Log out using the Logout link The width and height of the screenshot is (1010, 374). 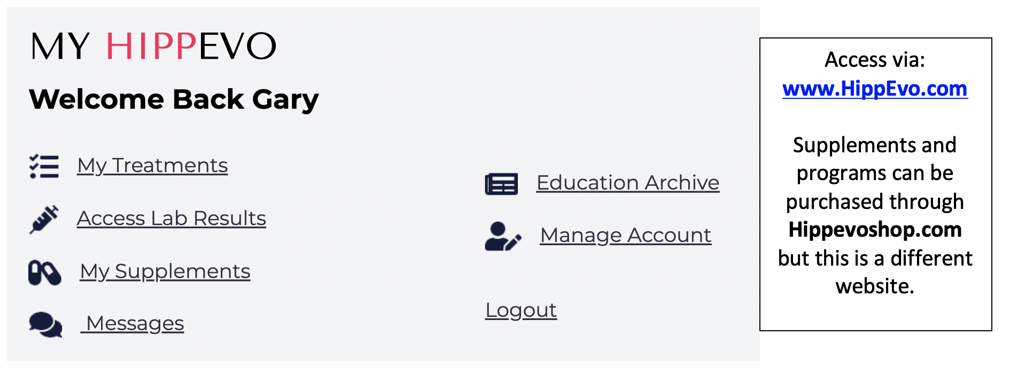click(521, 310)
